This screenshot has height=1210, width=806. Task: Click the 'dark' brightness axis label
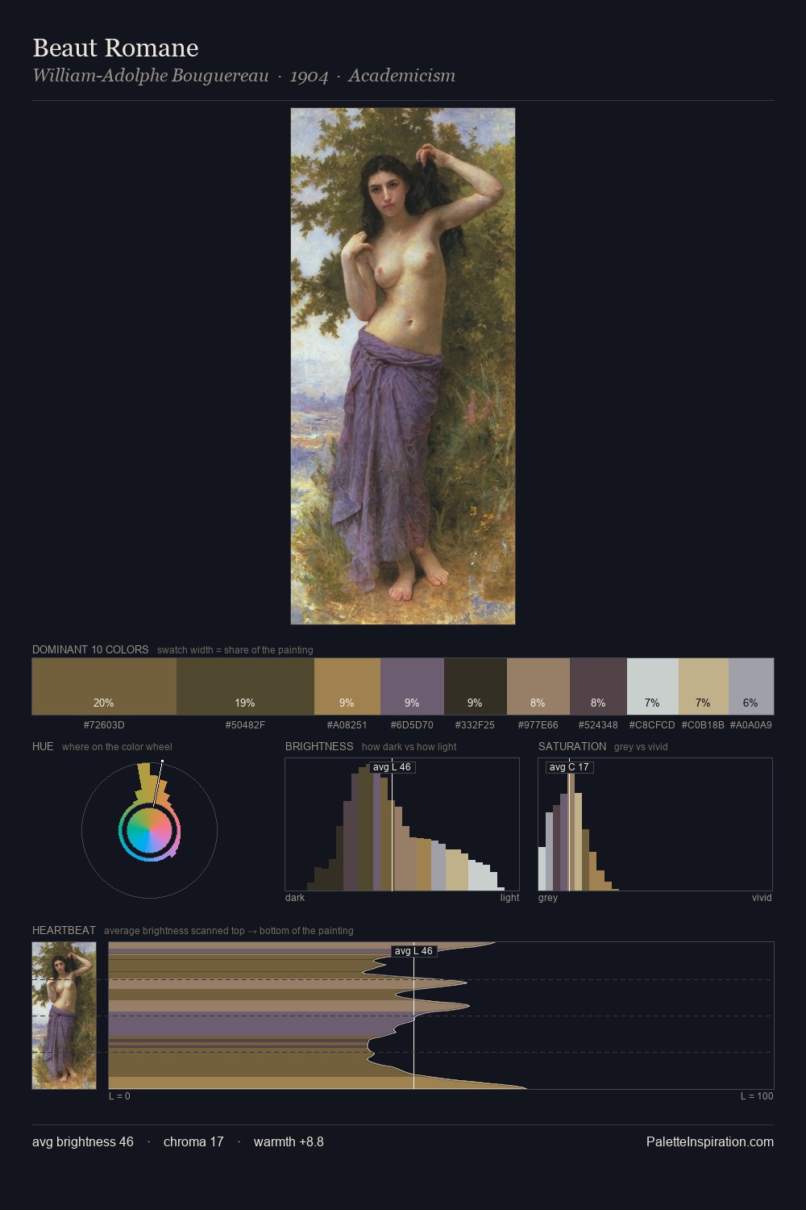point(295,898)
